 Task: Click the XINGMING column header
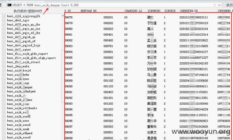click(x=154, y=11)
